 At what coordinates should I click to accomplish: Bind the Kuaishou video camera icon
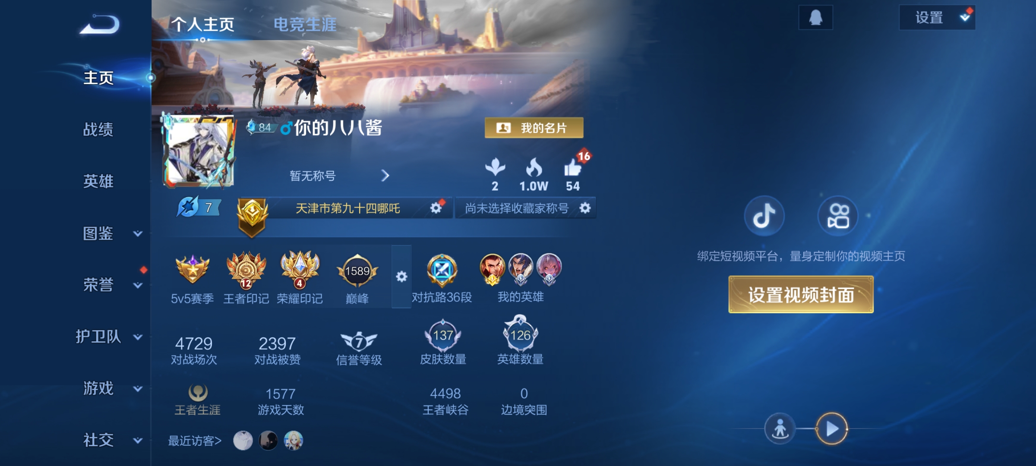click(838, 216)
